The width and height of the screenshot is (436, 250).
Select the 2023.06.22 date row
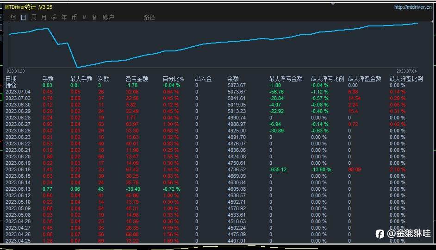[x=18, y=144]
